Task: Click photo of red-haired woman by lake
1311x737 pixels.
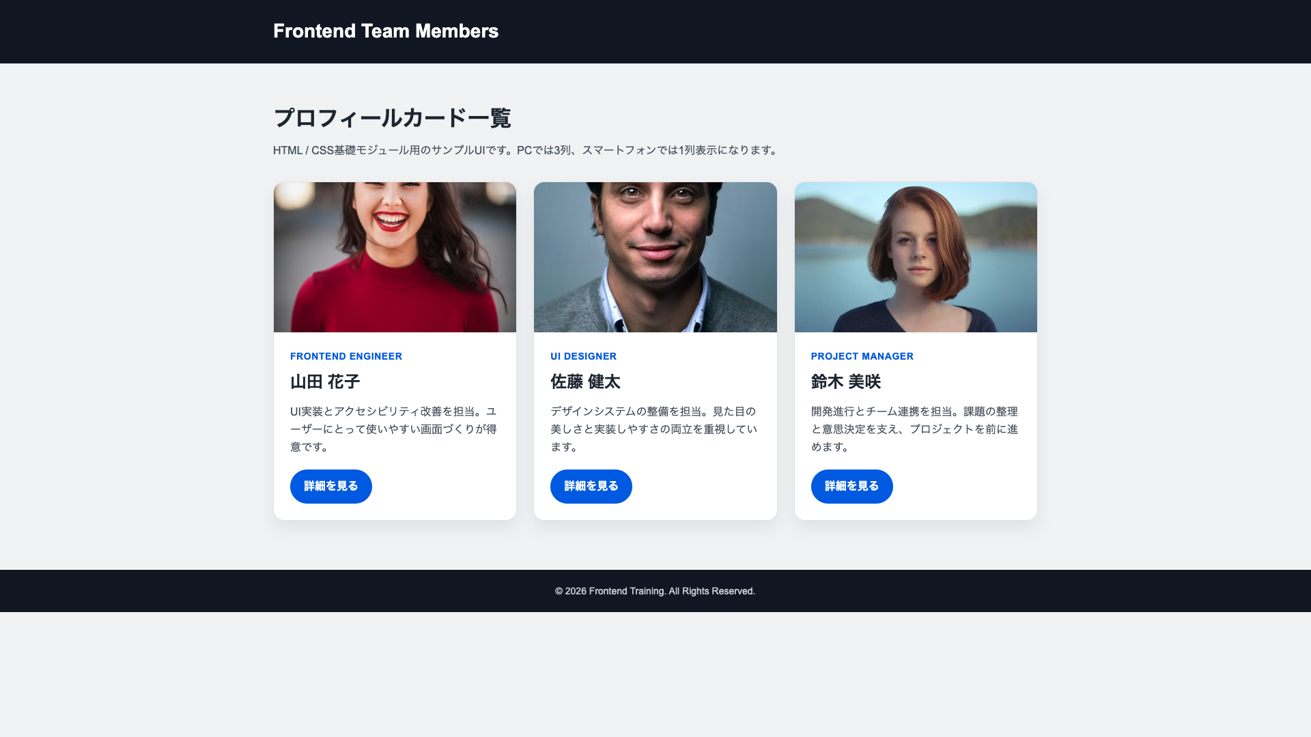Action: tap(915, 257)
